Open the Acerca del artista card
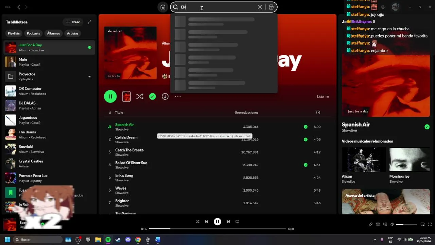The height and width of the screenshot is (245, 435). pos(386,202)
